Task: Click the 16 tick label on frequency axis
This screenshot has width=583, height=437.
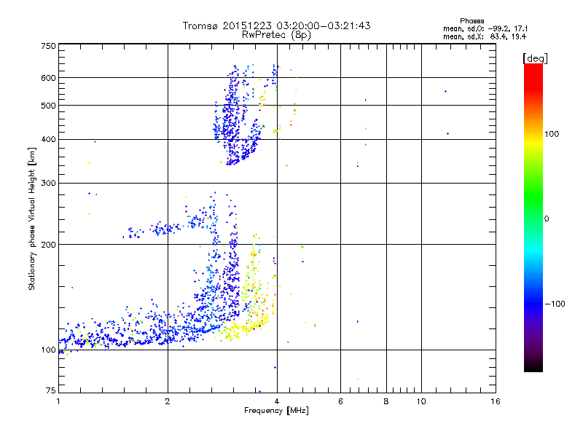Action: [x=494, y=401]
